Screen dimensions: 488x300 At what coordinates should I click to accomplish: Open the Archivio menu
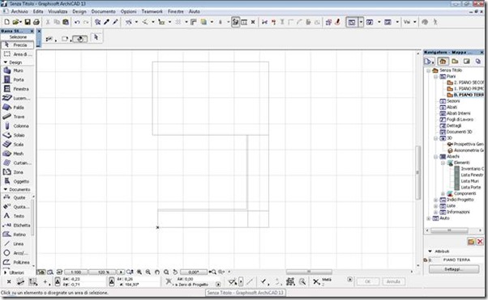19,11
